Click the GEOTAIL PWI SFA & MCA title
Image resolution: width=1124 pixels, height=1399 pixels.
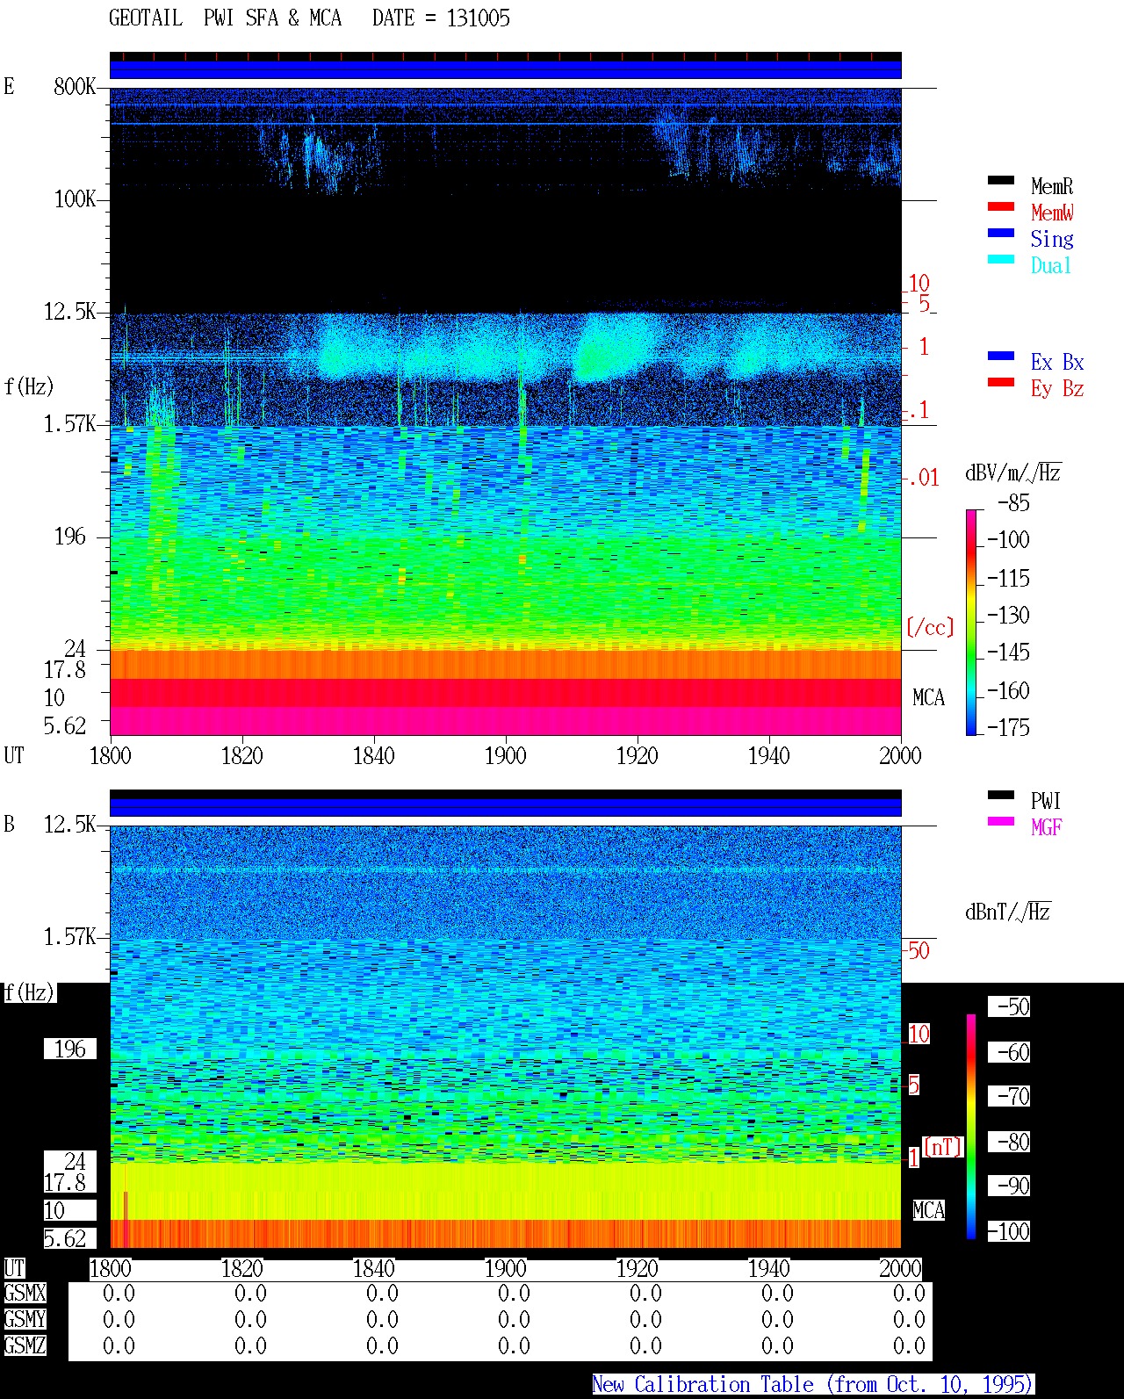click(225, 18)
